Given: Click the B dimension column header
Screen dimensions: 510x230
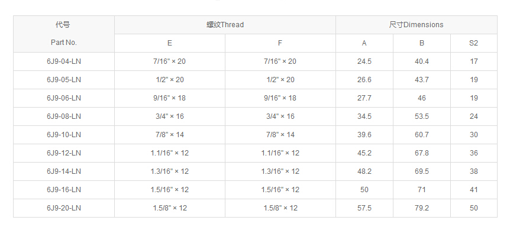Looking at the screenshot, I should [x=422, y=43].
